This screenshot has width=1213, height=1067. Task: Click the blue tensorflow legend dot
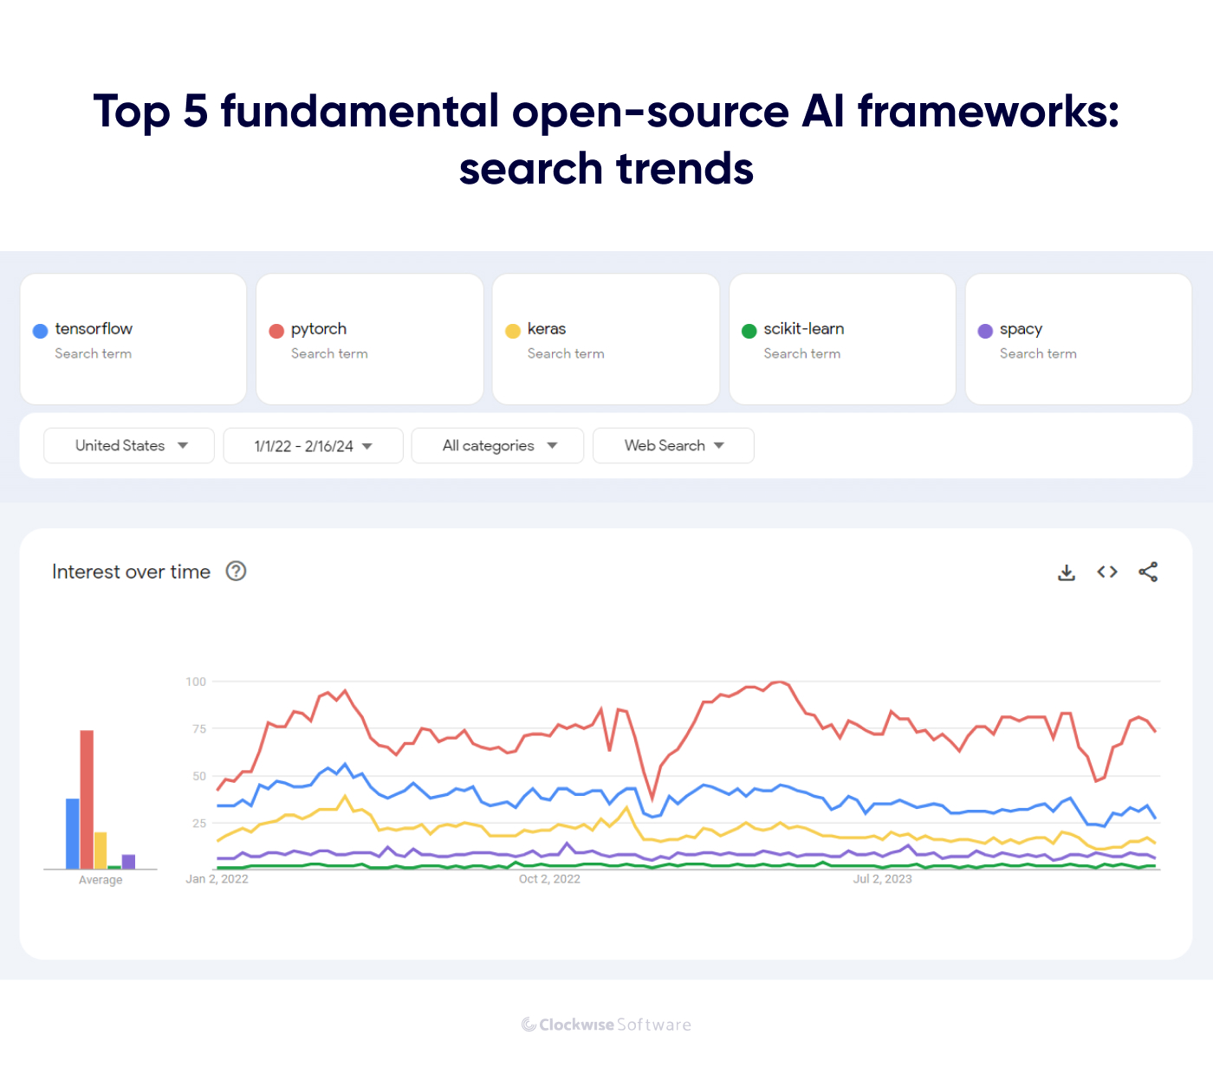[39, 330]
